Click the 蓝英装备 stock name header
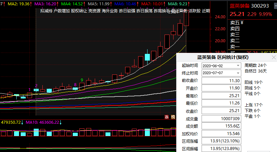 tap(239, 6)
